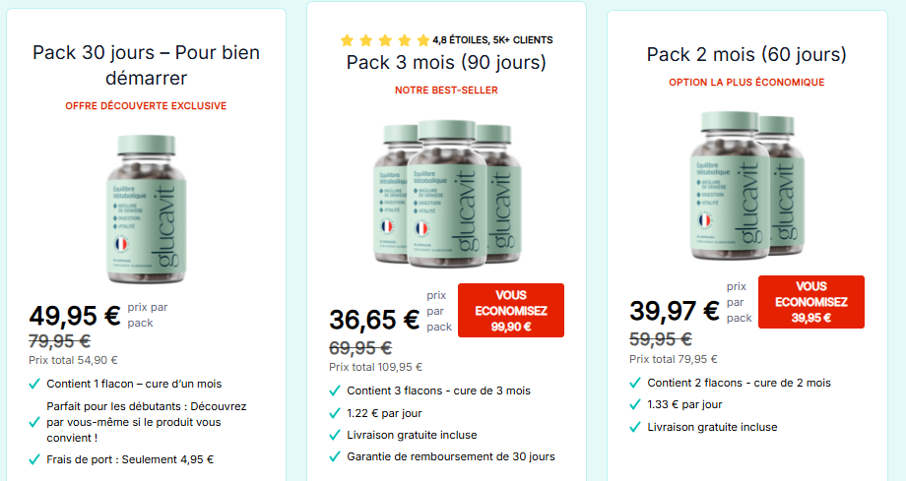Click red 'Vous économisez 39,95 €' badge

click(811, 302)
